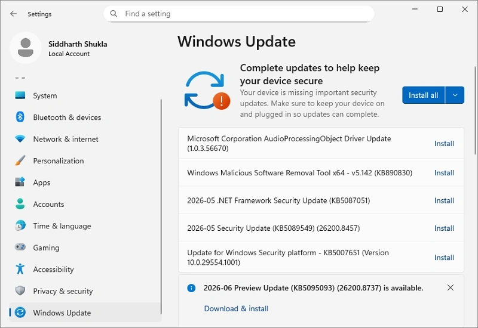Screen dimensions: 478x328
Task: Install the AudioProcessingObject Driver Update
Action: point(444,143)
